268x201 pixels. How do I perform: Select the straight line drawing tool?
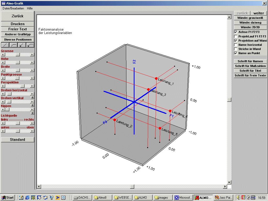click(5, 45)
